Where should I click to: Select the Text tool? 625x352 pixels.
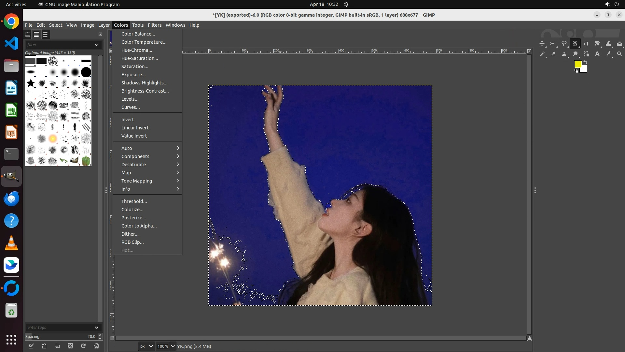tap(597, 54)
